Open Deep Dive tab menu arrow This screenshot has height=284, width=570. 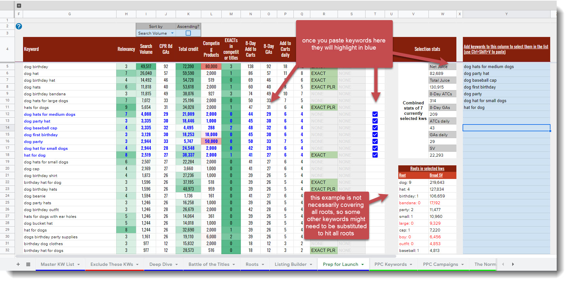click(x=177, y=265)
